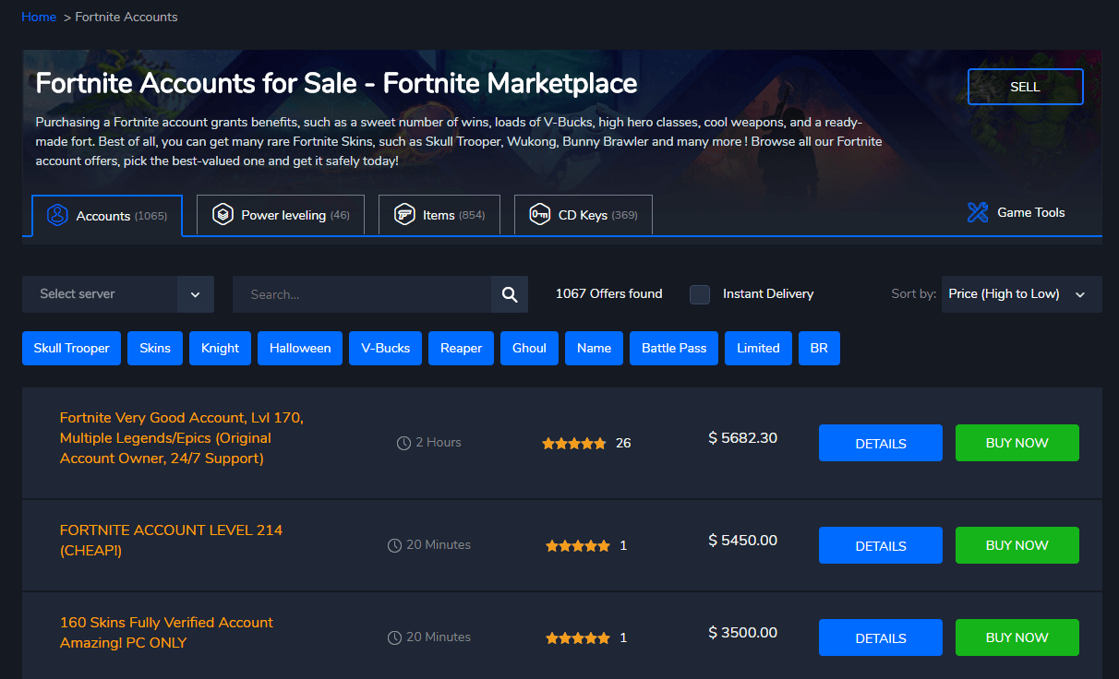Filter by Limited tag
The image size is (1119, 679).
click(x=758, y=348)
